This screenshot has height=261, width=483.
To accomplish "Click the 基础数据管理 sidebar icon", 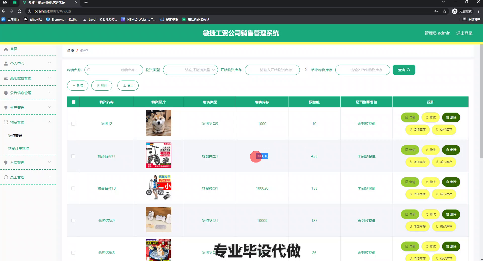I will click(x=6, y=78).
